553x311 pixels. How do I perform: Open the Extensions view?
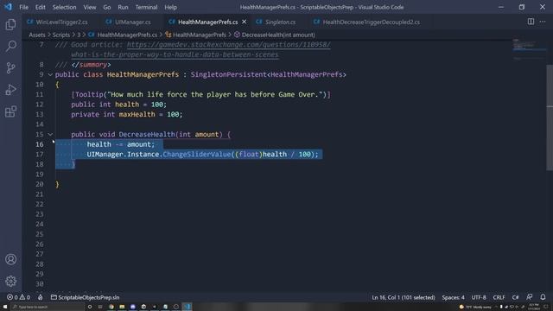pyautogui.click(x=11, y=111)
